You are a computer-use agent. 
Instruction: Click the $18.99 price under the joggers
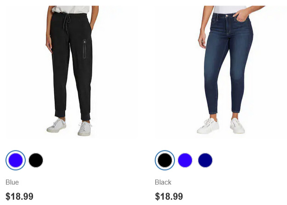click(19, 196)
